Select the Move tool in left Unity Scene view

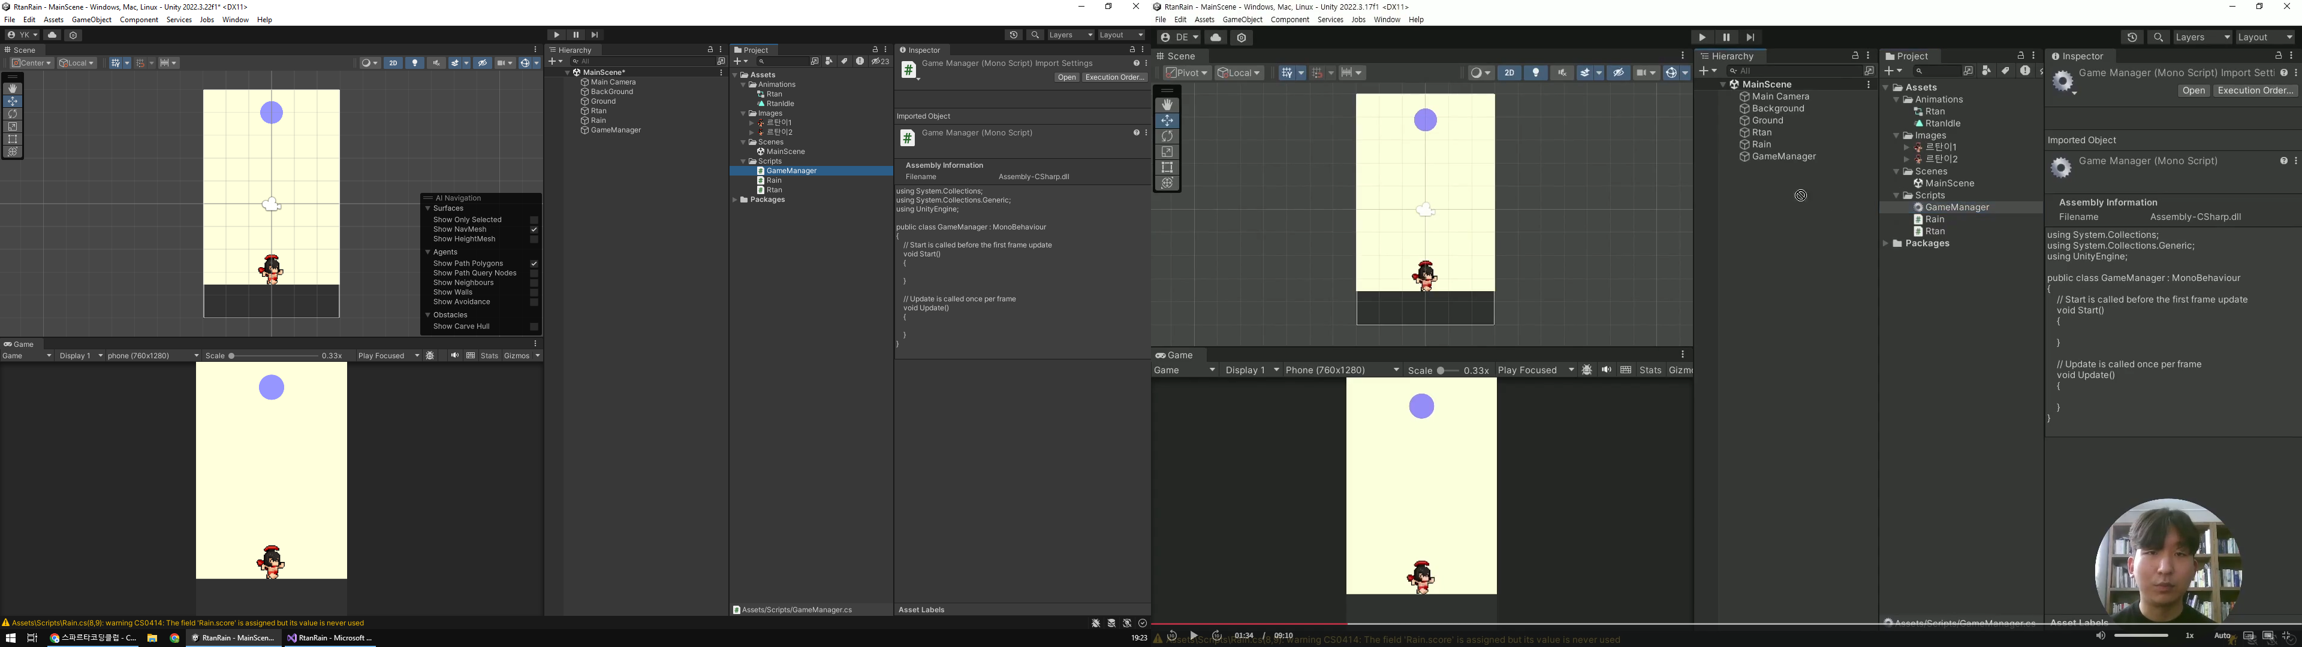coord(13,101)
